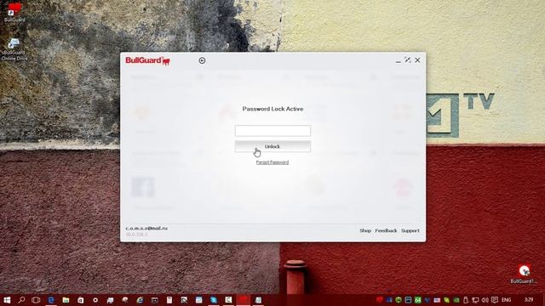
Task: Click the password input field
Action: tap(272, 131)
